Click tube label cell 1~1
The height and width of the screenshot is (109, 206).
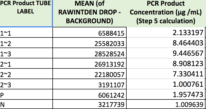point(26,33)
